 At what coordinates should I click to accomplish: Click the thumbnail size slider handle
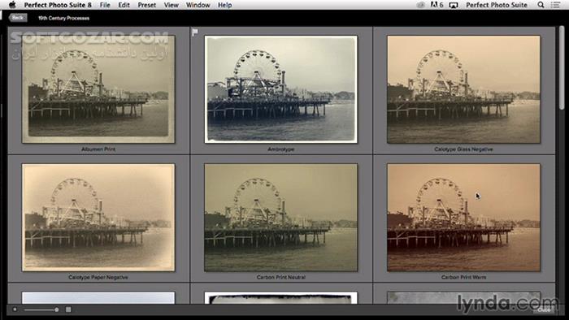coord(56,309)
